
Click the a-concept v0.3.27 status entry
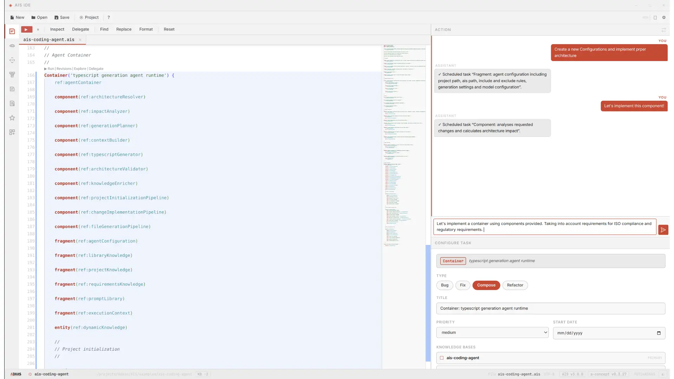click(x=608, y=374)
